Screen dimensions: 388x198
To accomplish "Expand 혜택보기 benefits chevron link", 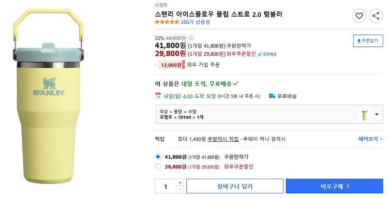I will tap(370, 139).
